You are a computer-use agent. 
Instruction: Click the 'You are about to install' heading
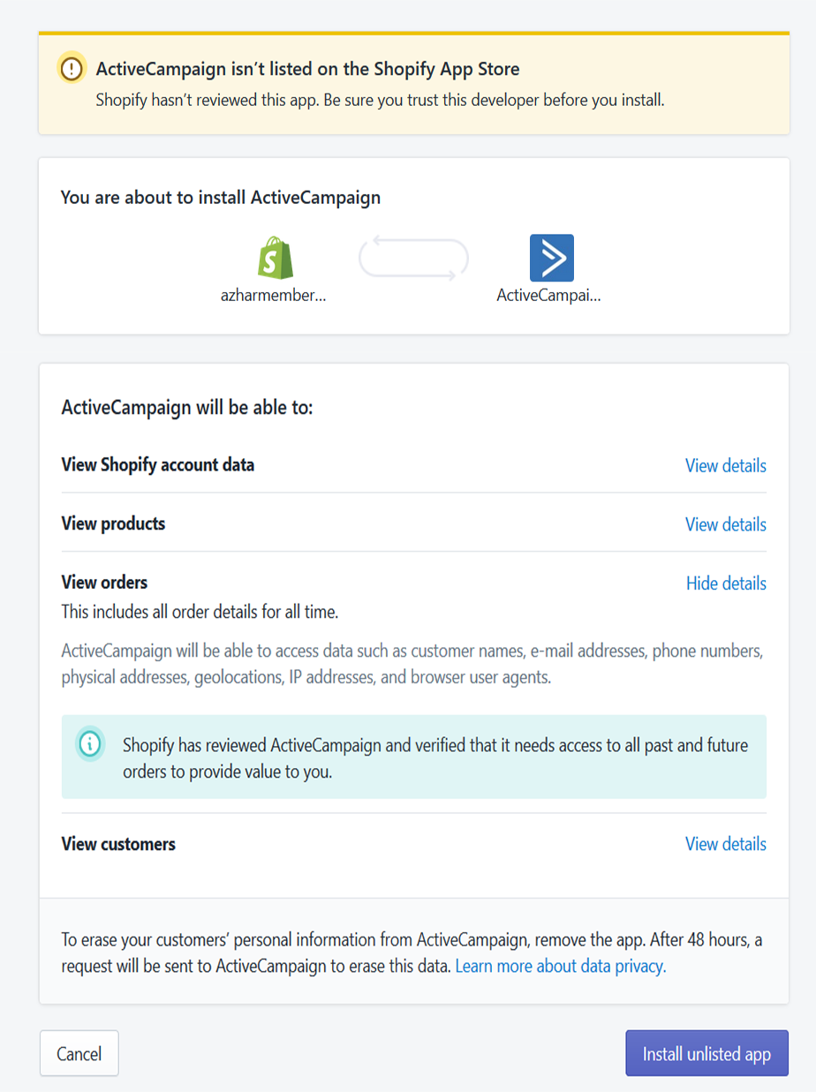[221, 198]
